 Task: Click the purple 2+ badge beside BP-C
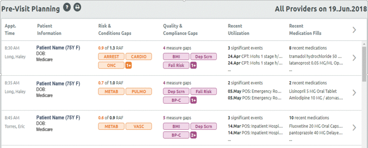coord(193,135)
